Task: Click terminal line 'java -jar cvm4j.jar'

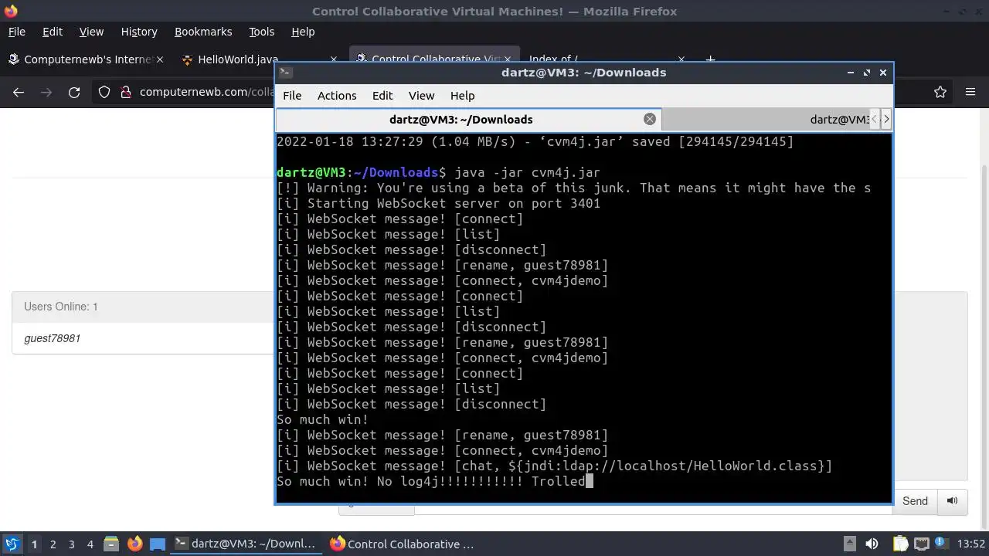Action: pyautogui.click(x=527, y=172)
